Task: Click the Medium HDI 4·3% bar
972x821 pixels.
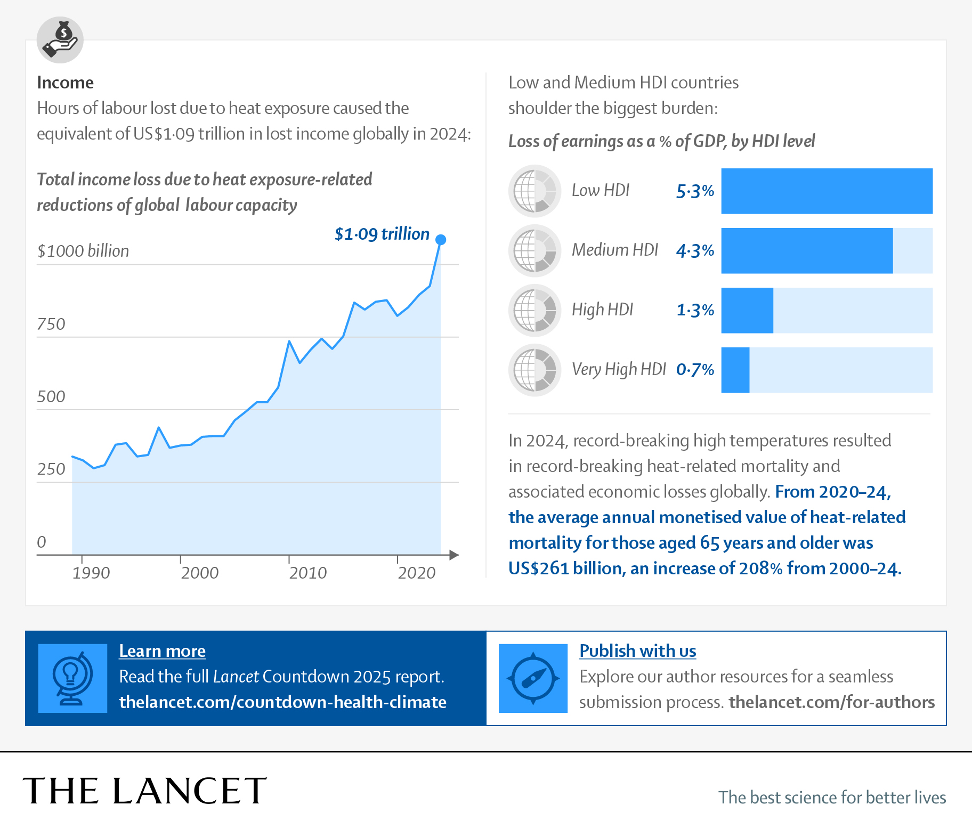Action: point(807,251)
